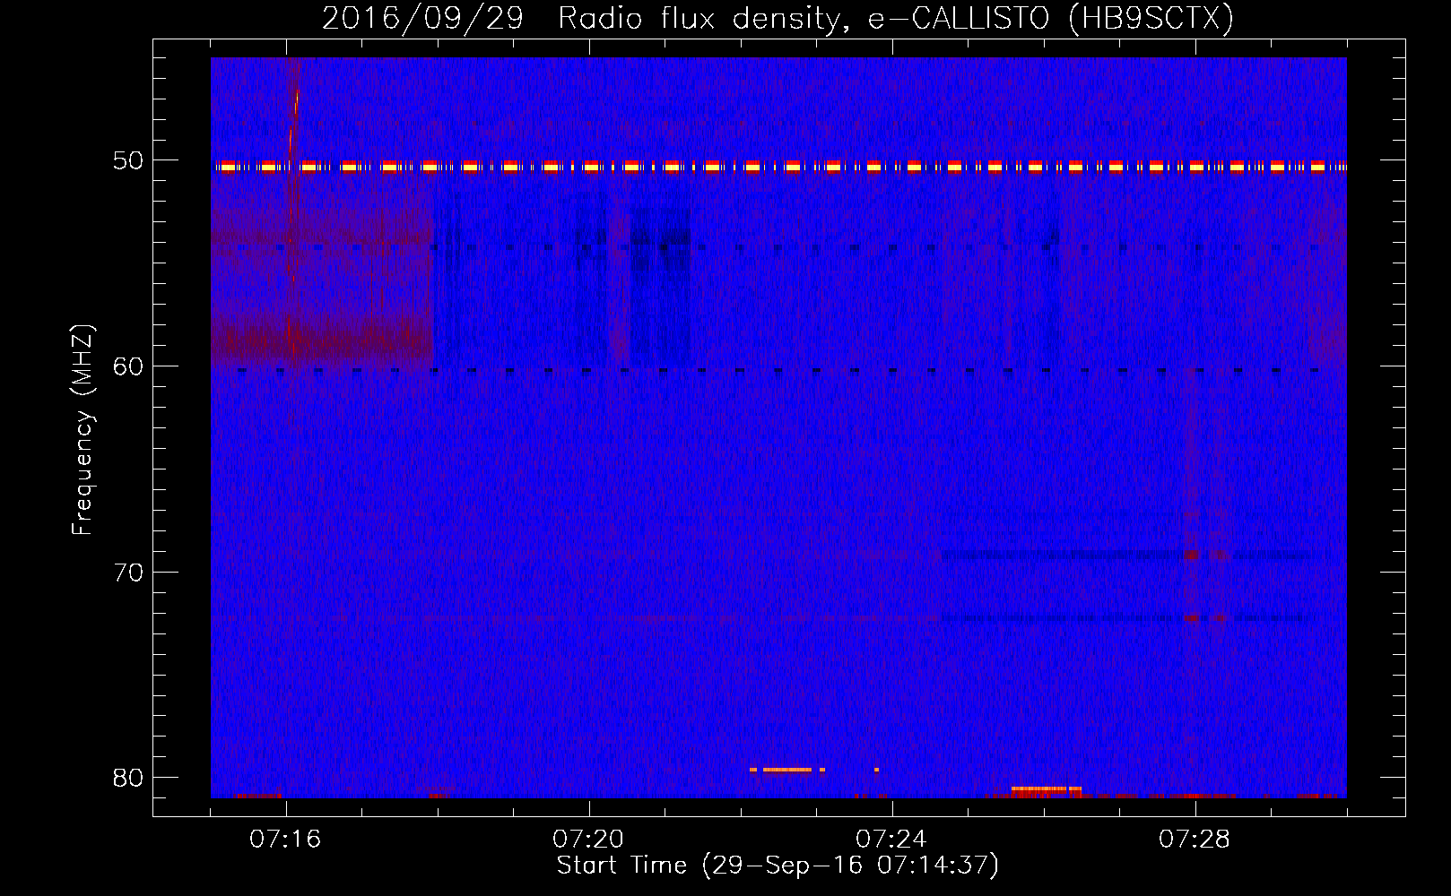Image resolution: width=1451 pixels, height=896 pixels.
Task: Click the 07:24 time tick label
Action: [891, 840]
